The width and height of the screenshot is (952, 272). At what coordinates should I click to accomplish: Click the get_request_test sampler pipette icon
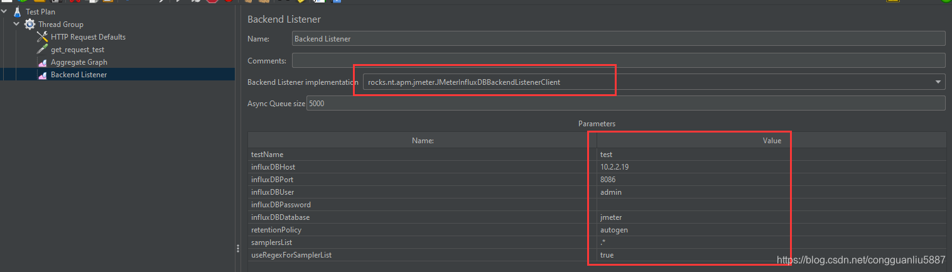click(42, 50)
